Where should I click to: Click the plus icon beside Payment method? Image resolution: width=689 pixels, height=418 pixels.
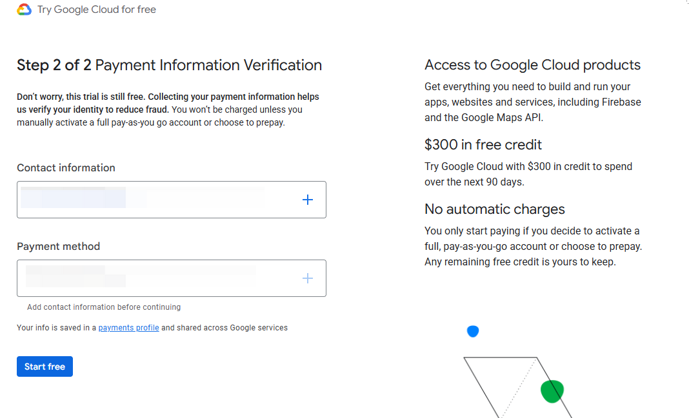click(x=308, y=278)
